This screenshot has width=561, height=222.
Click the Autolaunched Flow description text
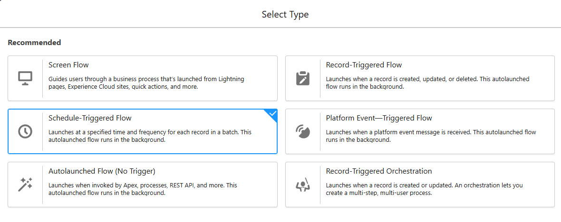point(143,189)
